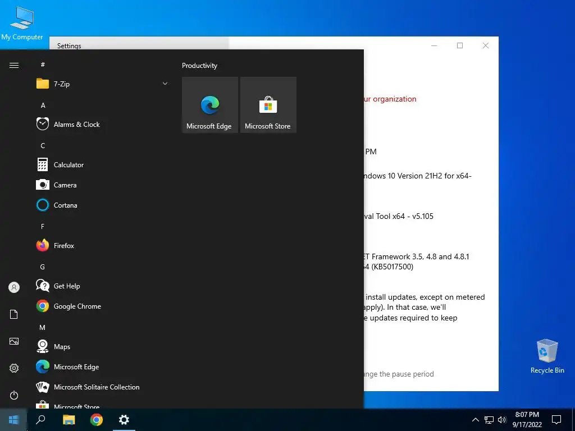Expand the 7-Zip folder chevron
575x431 pixels.
coord(165,84)
